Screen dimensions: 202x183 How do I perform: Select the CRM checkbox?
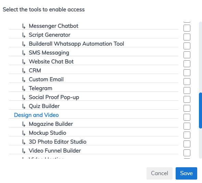point(187,72)
